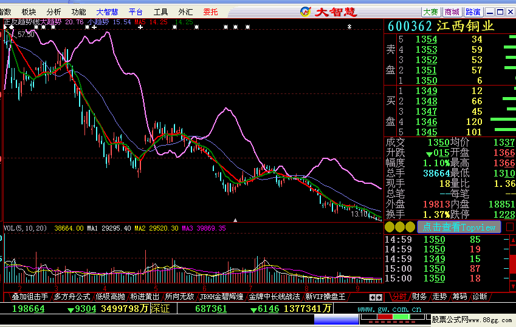Click sell level 5 price 1354
Viewport: 516px width, 327px height.
click(427, 39)
